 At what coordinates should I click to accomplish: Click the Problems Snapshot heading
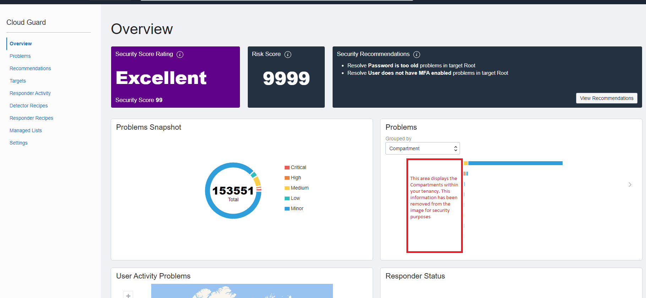click(149, 127)
